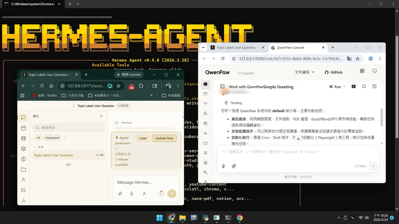The height and width of the screenshot is (224, 399).
Task: Jump to bottom with the QwenPaw down arrow
Action: coord(298,138)
